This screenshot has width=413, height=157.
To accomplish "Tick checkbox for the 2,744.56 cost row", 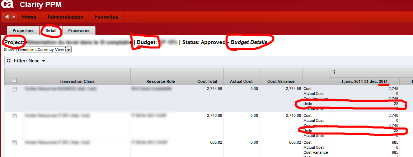I will pyautogui.click(x=14, y=89).
